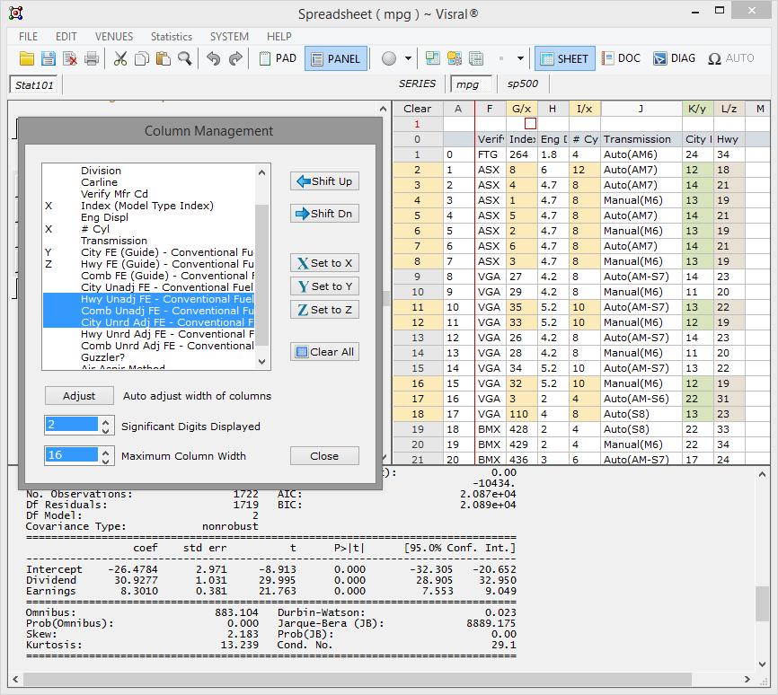
Task: Toggle the PANEL view button
Action: click(335, 59)
